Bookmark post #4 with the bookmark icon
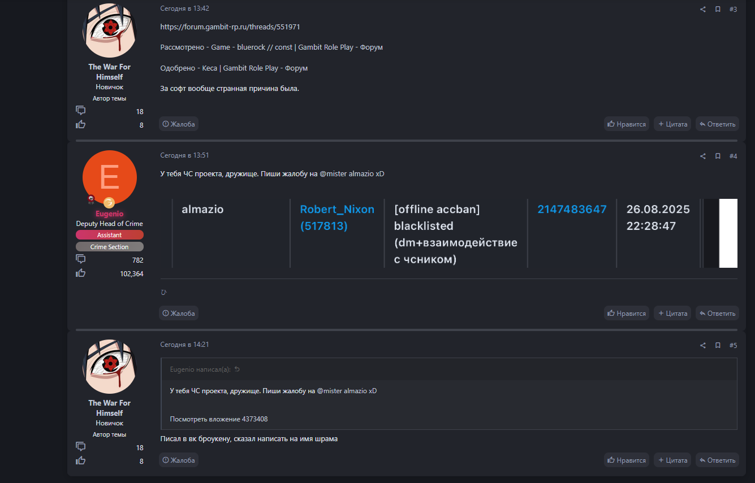The width and height of the screenshot is (755, 483). point(718,156)
